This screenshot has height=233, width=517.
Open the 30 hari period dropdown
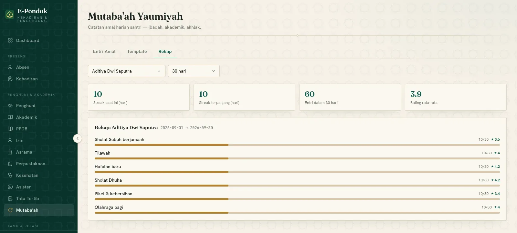194,71
